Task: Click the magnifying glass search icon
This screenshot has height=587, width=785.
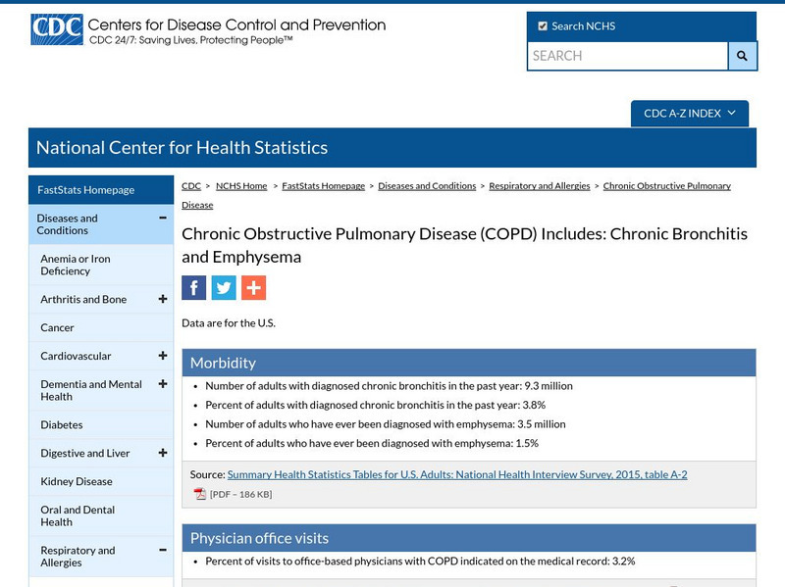Action: tap(742, 57)
